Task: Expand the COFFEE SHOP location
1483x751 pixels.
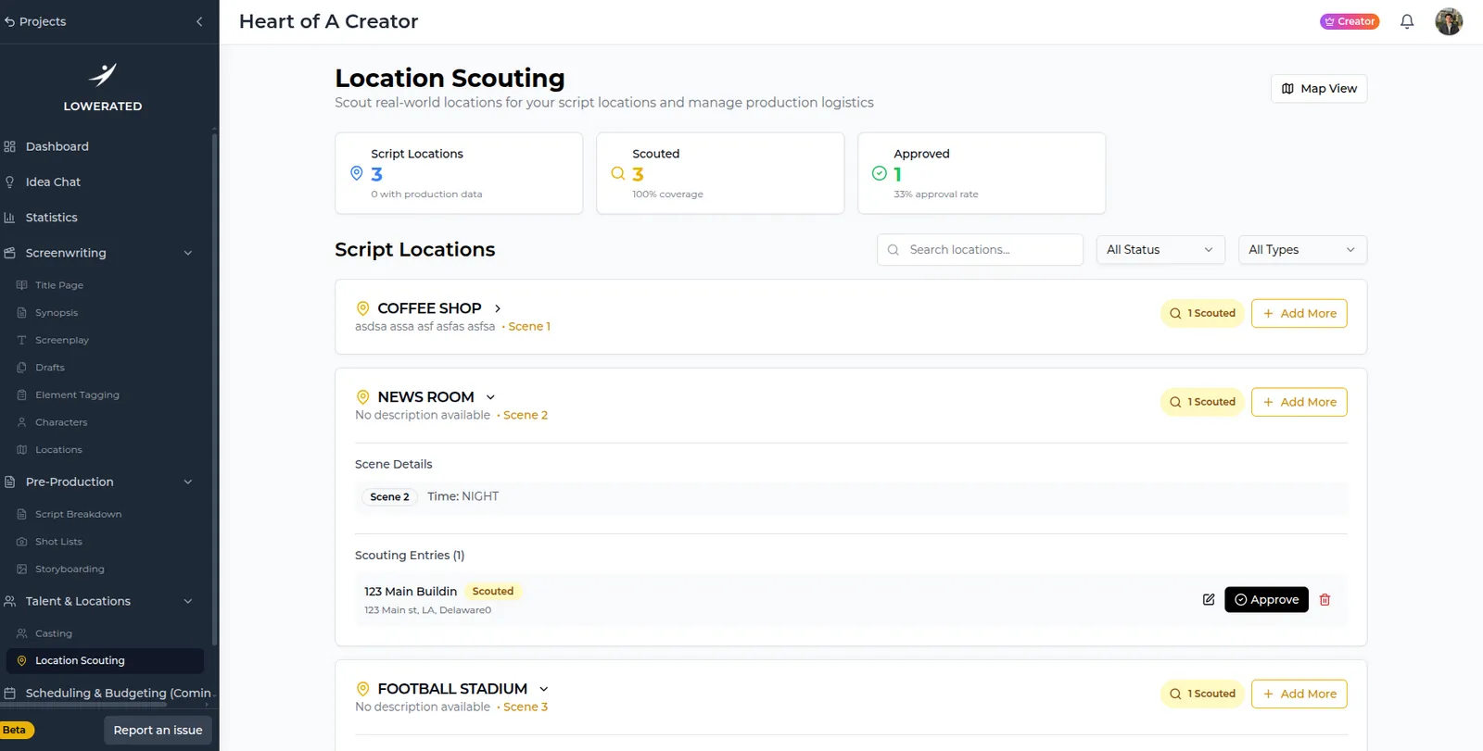Action: tap(498, 308)
